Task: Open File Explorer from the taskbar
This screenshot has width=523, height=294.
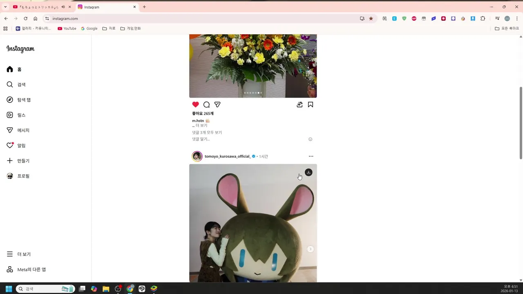Action: [106, 289]
